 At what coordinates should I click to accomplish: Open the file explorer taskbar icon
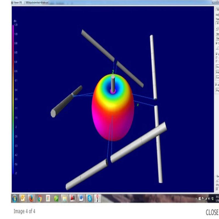point(65,198)
